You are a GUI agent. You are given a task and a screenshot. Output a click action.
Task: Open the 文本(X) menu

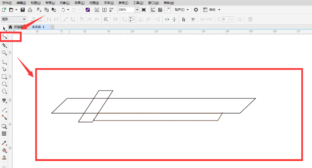[109, 3]
